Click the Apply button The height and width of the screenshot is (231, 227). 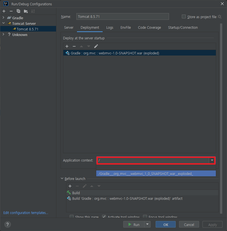point(212,224)
